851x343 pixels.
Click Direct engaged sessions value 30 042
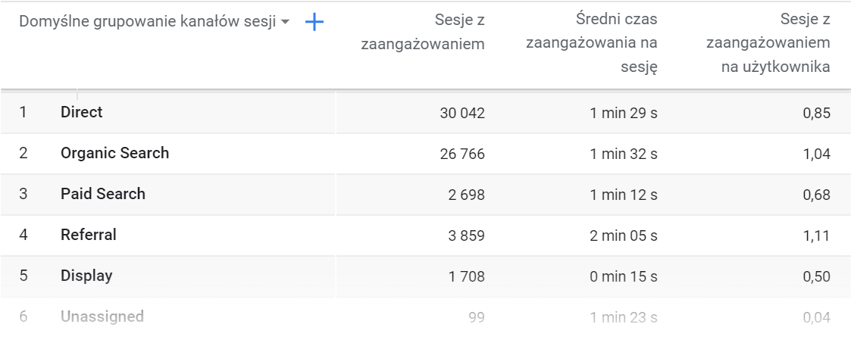[x=461, y=114]
